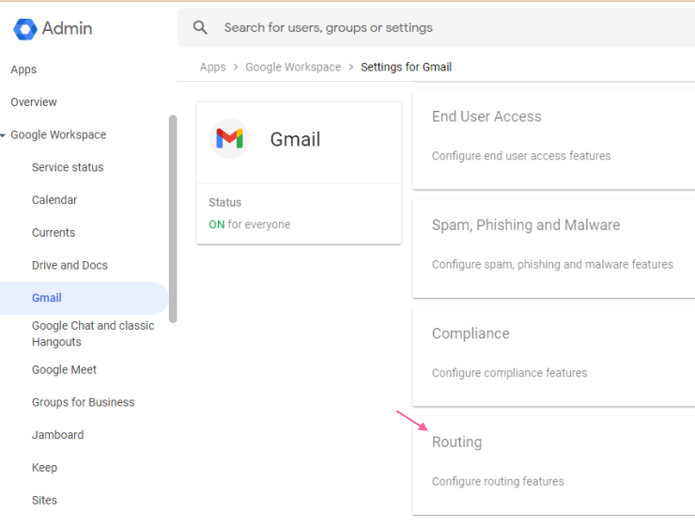Open Groups for Business item
The width and height of the screenshot is (695, 527).
click(83, 402)
